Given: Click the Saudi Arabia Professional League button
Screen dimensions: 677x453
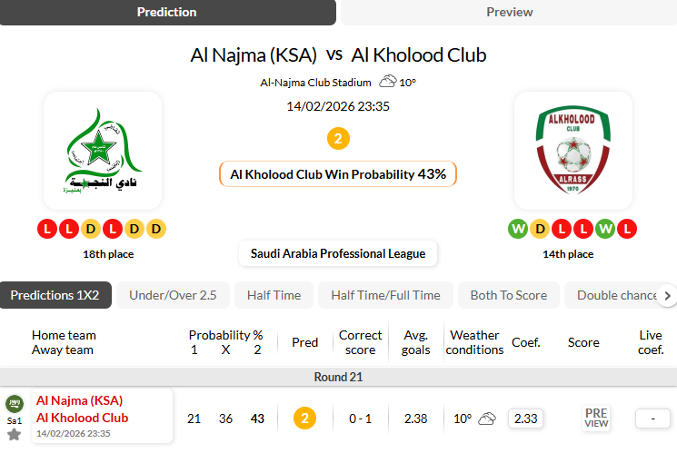Looking at the screenshot, I should [338, 253].
